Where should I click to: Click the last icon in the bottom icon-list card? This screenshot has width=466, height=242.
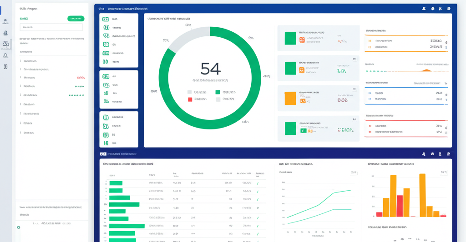coord(106,143)
